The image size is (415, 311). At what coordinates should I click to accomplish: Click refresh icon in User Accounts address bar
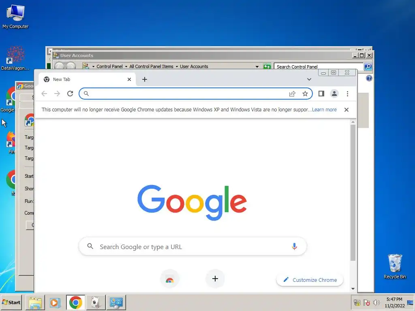click(x=267, y=66)
